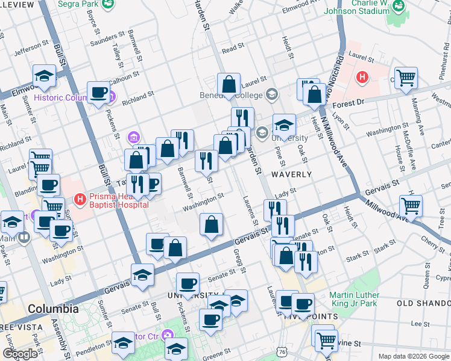This screenshot has height=361, width=451.
Task: Open the coffee cup marker near Calhoun St
Action: click(98, 93)
